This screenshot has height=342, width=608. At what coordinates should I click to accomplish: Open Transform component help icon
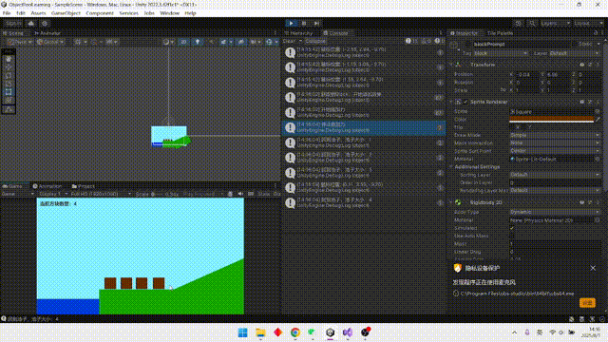[582, 65]
